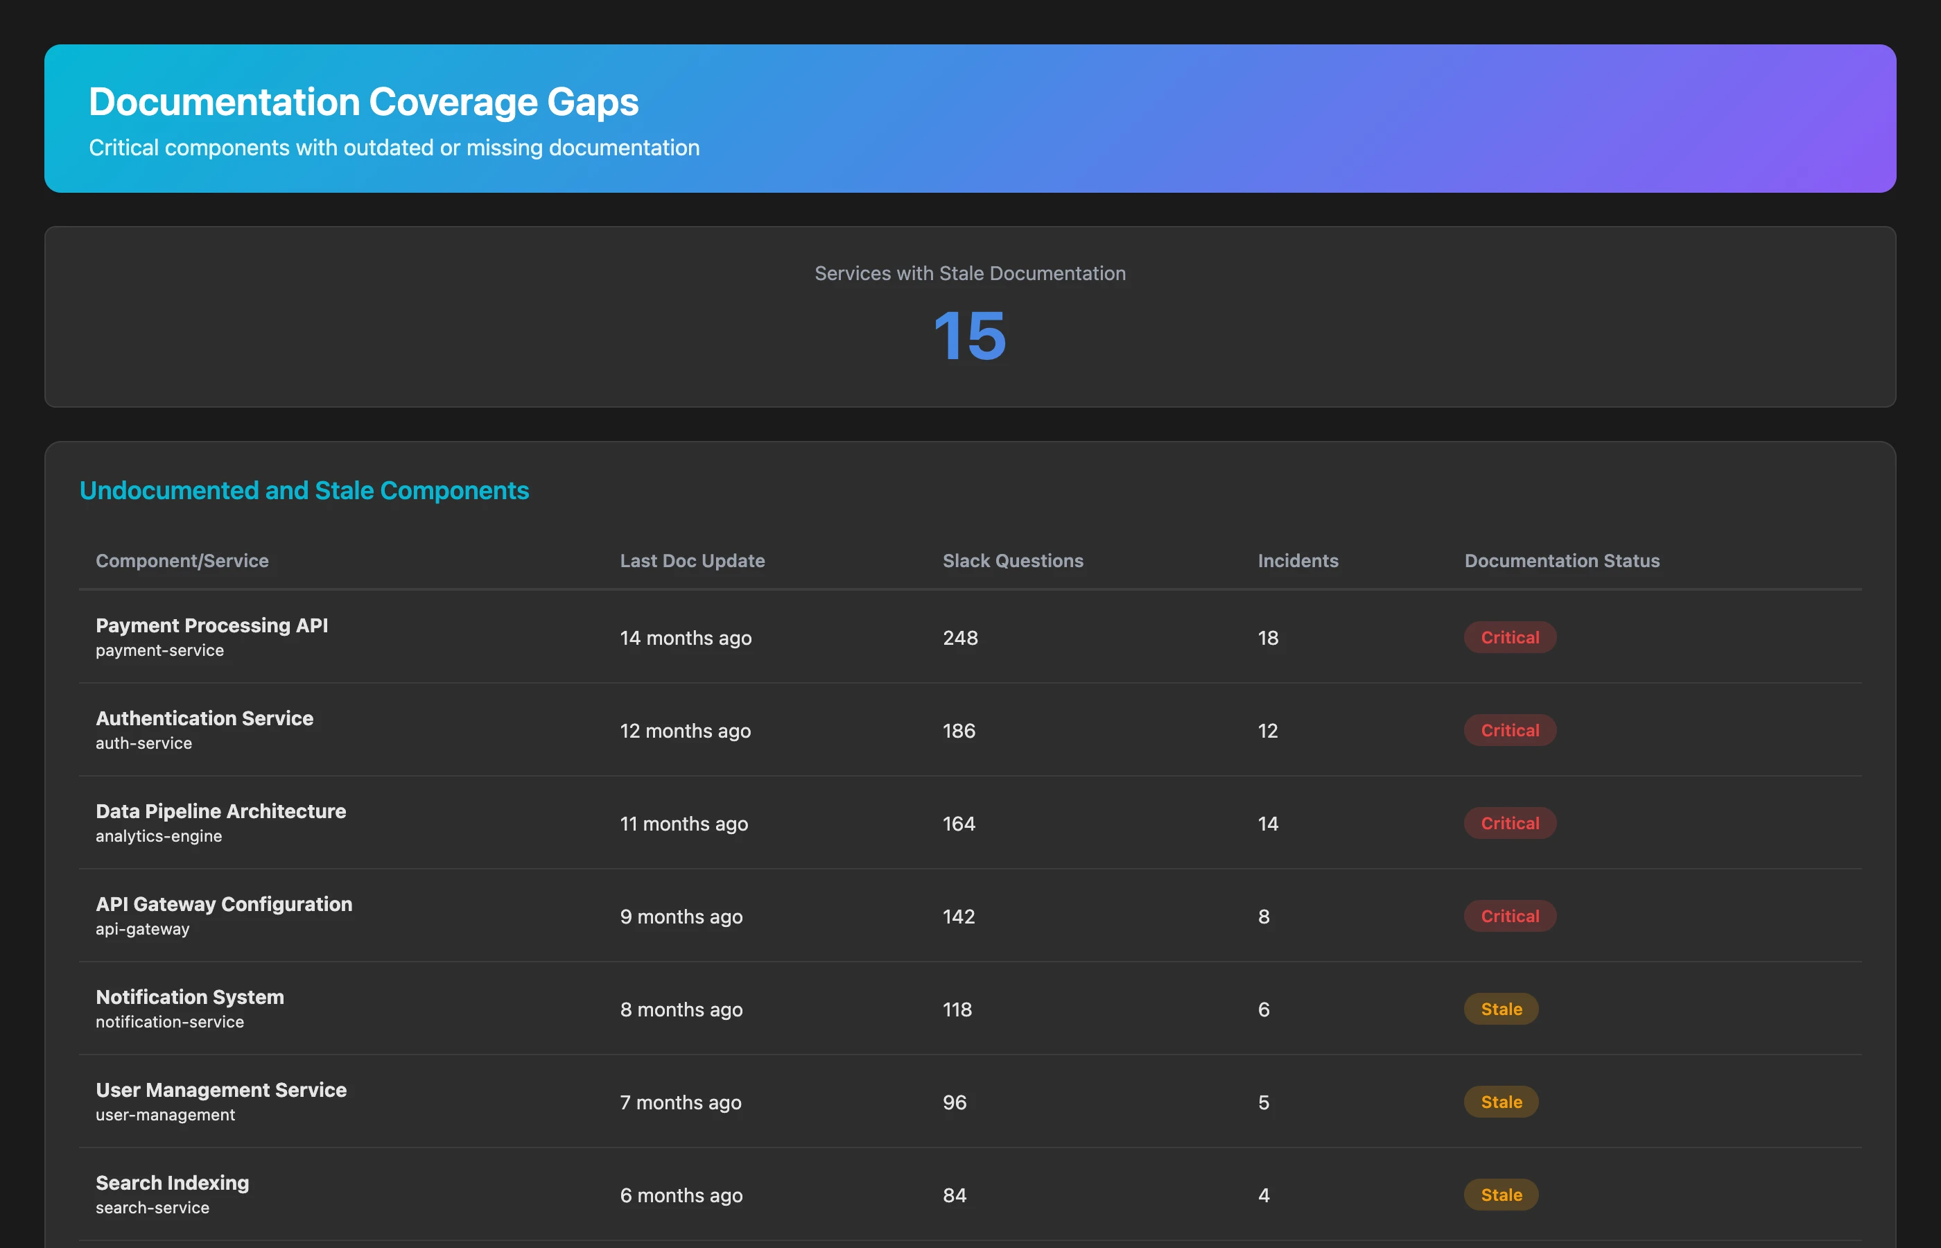Select the API Gateway Configuration row name
The image size is (1941, 1248).
tap(225, 904)
